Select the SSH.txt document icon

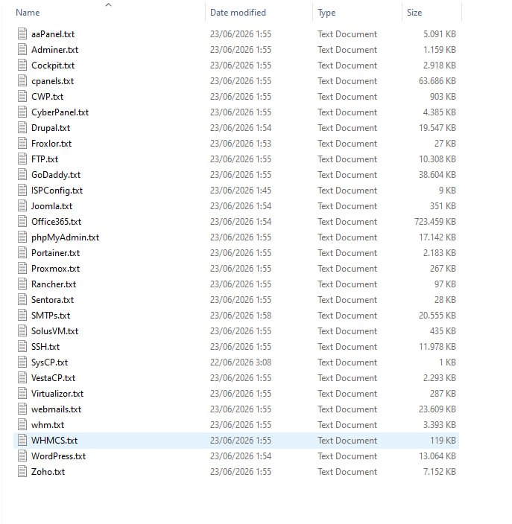click(22, 346)
